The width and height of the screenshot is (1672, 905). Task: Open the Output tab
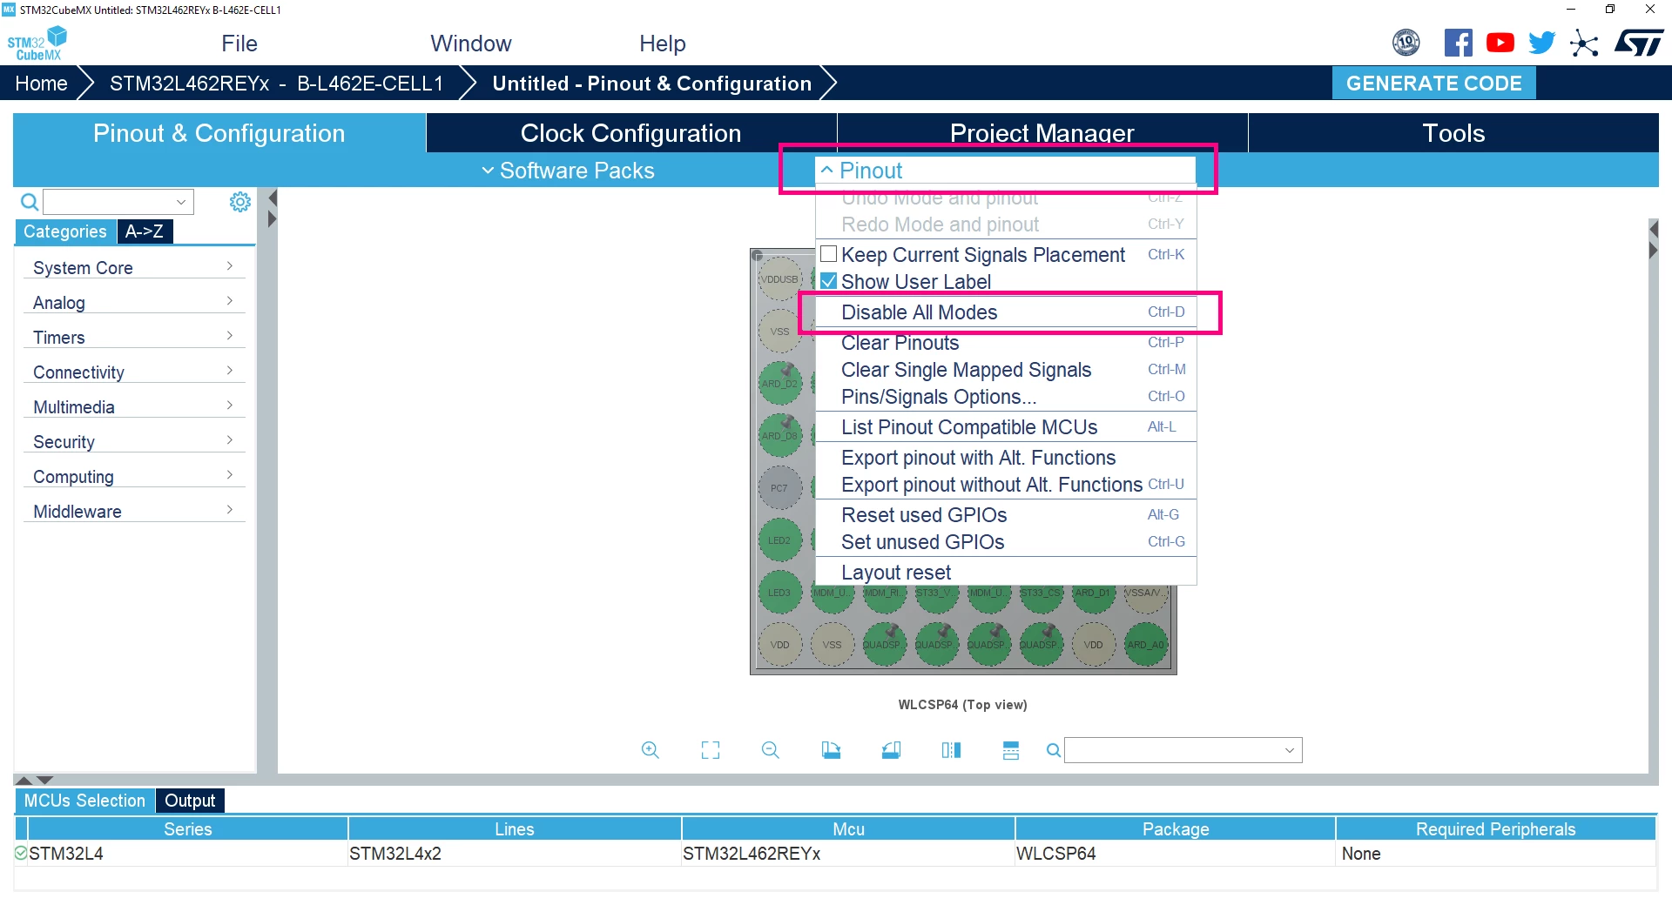click(x=190, y=801)
